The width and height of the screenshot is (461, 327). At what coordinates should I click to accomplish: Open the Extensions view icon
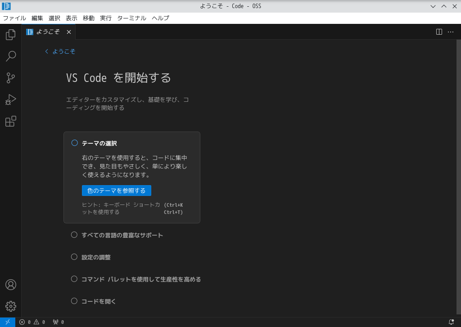[x=11, y=122]
